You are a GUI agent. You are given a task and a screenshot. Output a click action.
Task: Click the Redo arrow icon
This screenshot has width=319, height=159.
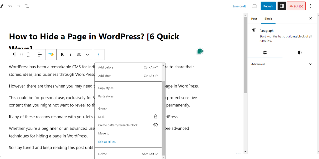click(18, 6)
